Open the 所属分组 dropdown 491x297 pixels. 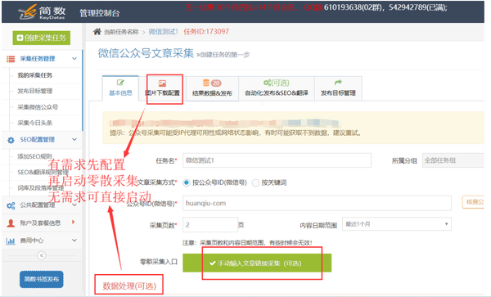click(x=453, y=160)
